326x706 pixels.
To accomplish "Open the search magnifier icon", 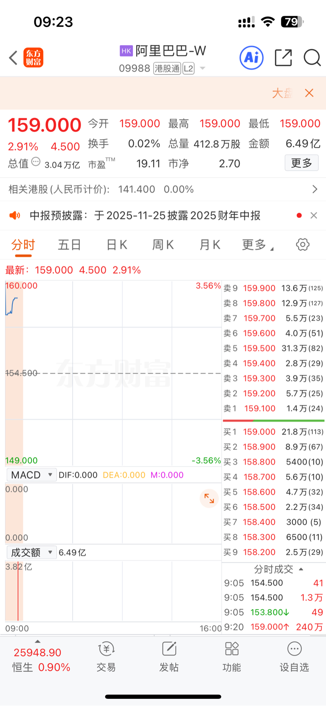I will [x=312, y=58].
